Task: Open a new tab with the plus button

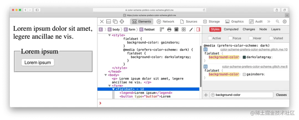Action: (x=287, y=15)
